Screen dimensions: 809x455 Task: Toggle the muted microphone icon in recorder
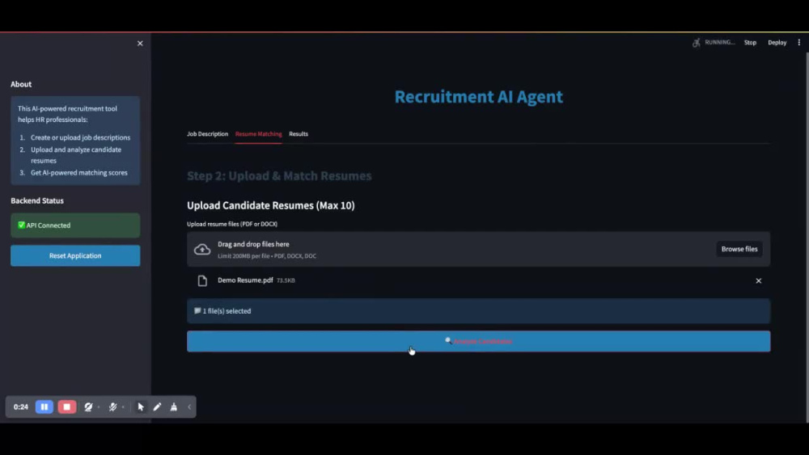(112, 407)
